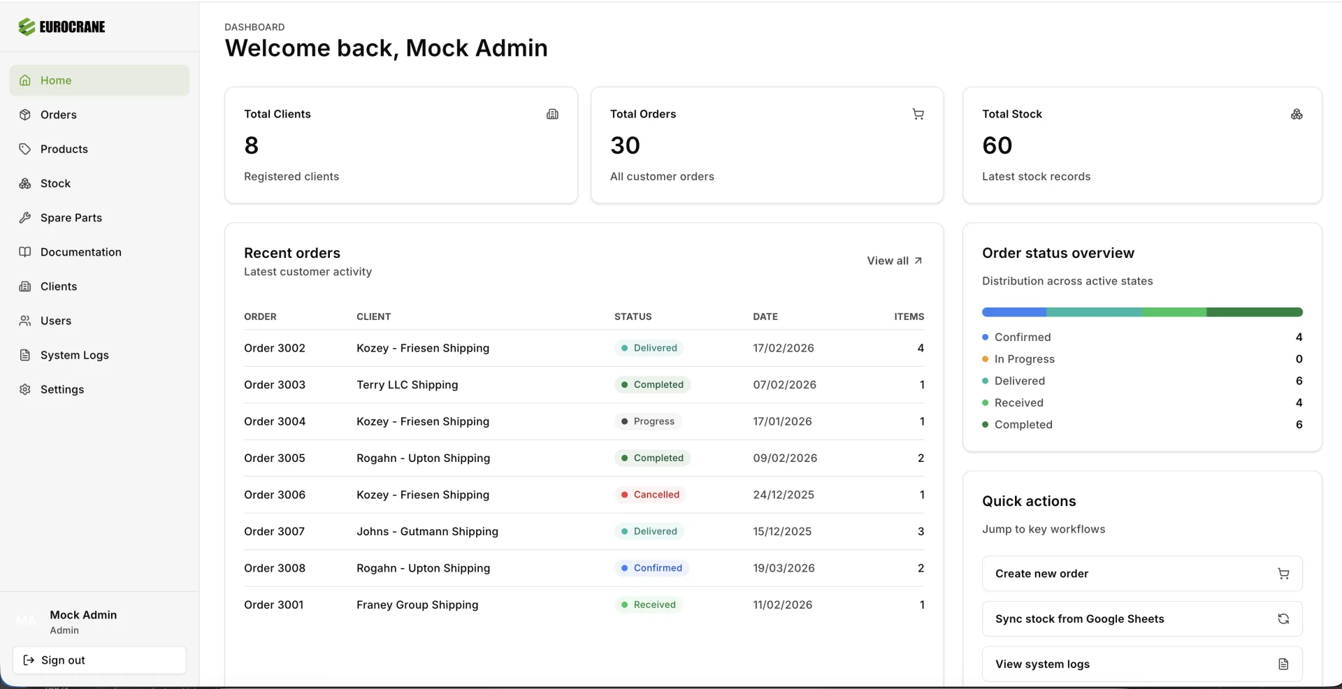Click the sync icon for Google Sheets stock
1342x689 pixels.
tap(1283, 618)
